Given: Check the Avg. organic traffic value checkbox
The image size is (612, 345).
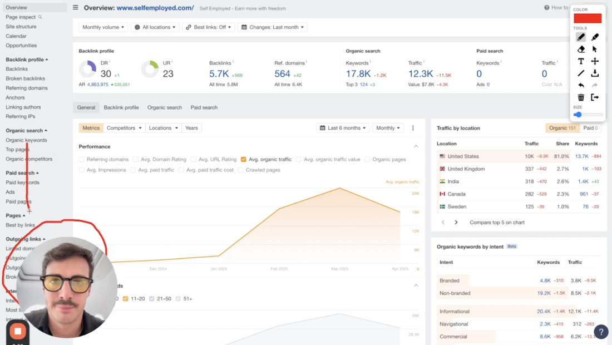Looking at the screenshot, I should (299, 159).
